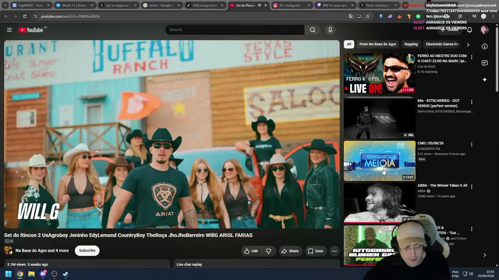Click the search magnifier button
Screen dimensions: 499x280
[x=313, y=30]
